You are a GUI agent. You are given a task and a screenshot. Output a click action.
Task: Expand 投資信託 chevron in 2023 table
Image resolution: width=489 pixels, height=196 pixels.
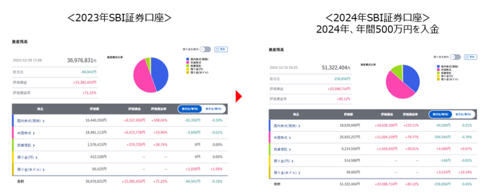pyautogui.click(x=33, y=145)
